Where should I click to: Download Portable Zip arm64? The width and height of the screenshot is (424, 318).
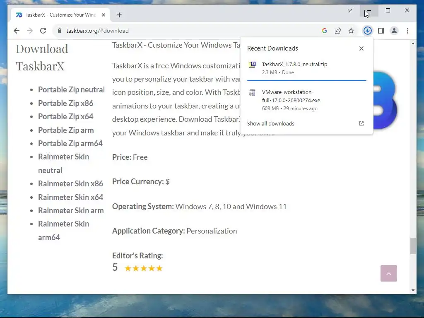tap(70, 144)
